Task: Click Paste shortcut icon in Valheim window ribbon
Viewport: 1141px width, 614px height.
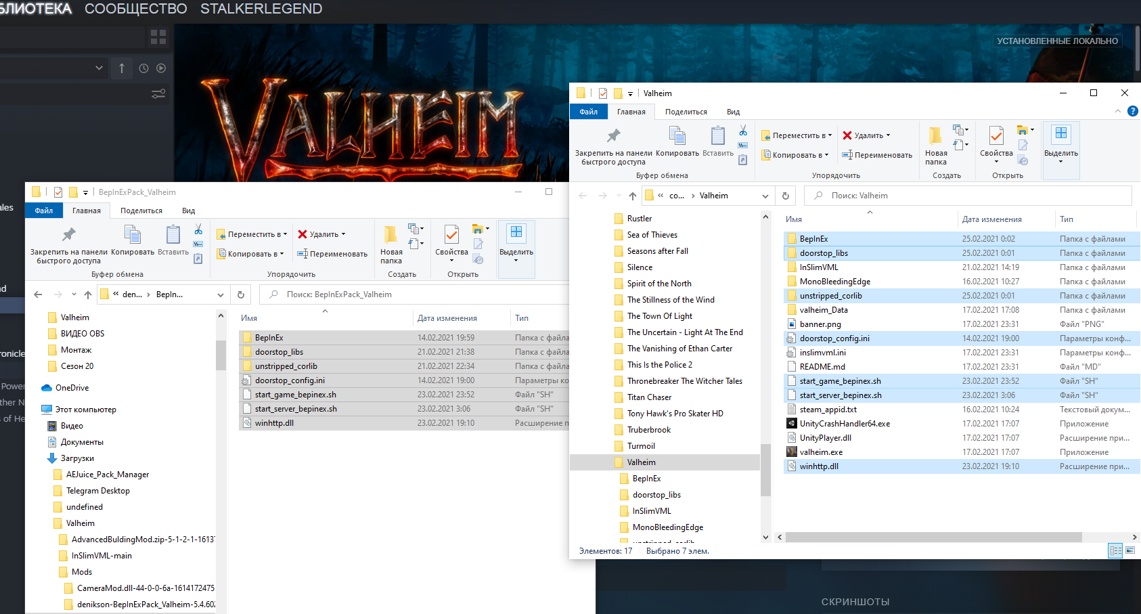Action: click(743, 160)
